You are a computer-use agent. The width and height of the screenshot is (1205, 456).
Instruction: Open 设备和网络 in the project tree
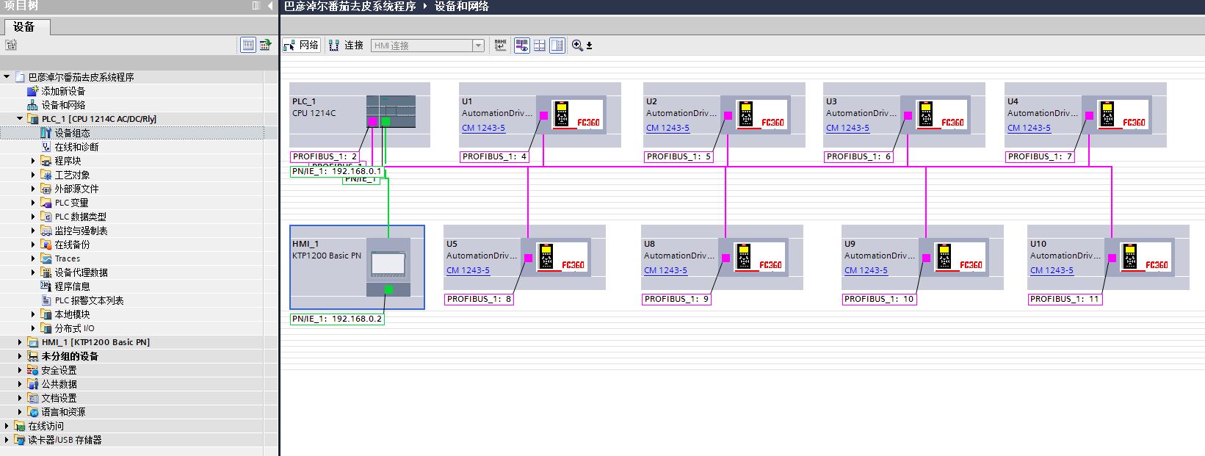coord(63,105)
